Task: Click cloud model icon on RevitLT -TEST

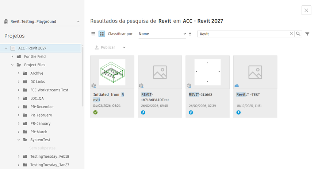Action: (237, 86)
